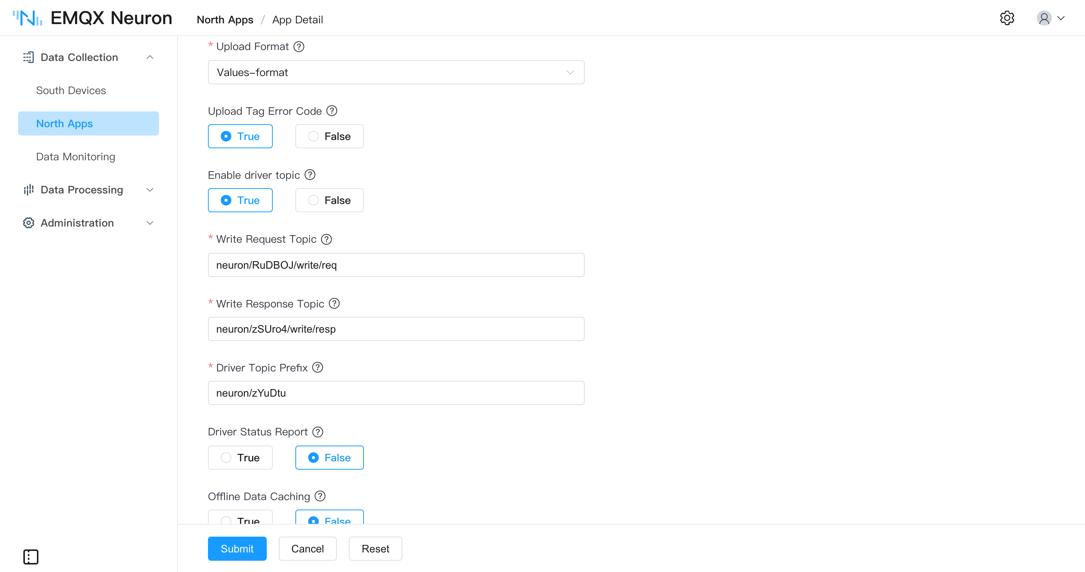
Task: Set Enable driver topic to False
Action: [329, 200]
